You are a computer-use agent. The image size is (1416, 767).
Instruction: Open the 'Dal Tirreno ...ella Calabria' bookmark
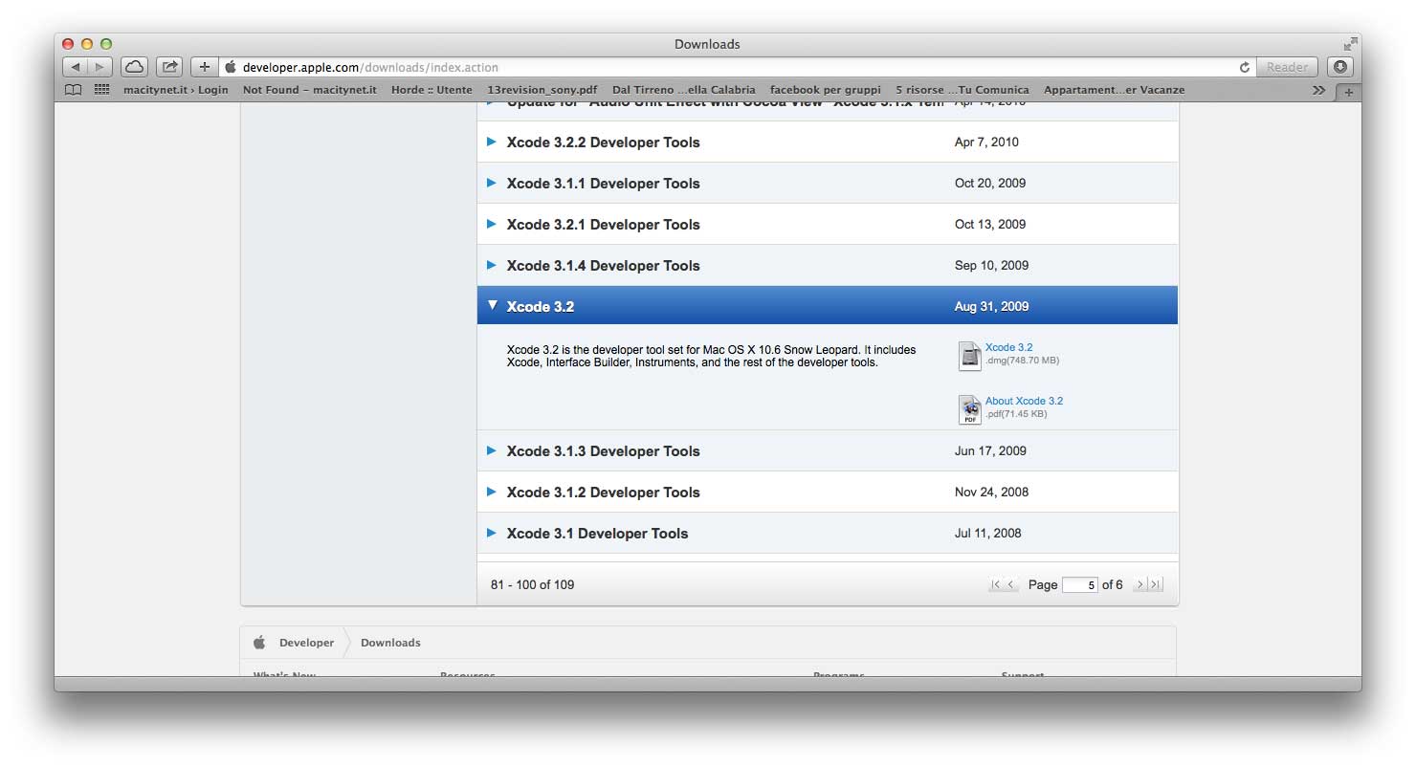684,90
